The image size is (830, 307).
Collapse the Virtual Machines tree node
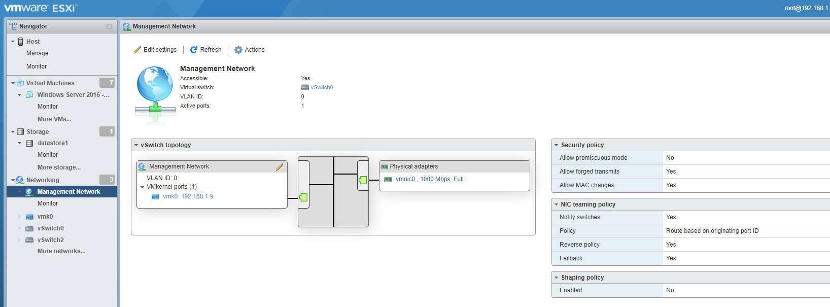[13, 83]
